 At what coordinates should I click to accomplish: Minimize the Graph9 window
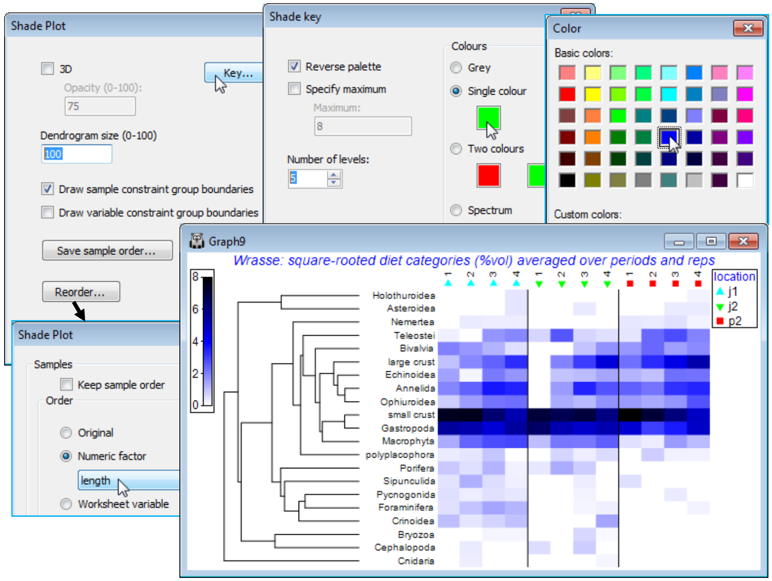pos(679,241)
